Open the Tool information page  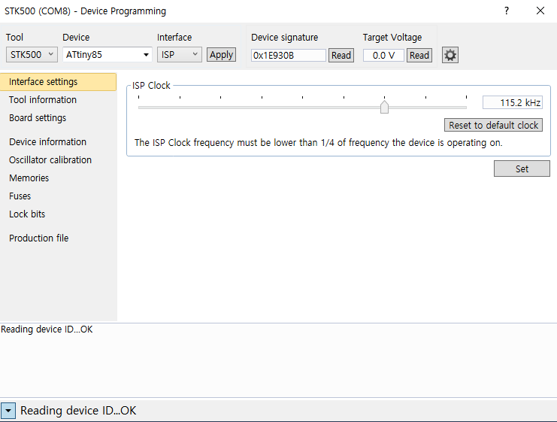43,99
